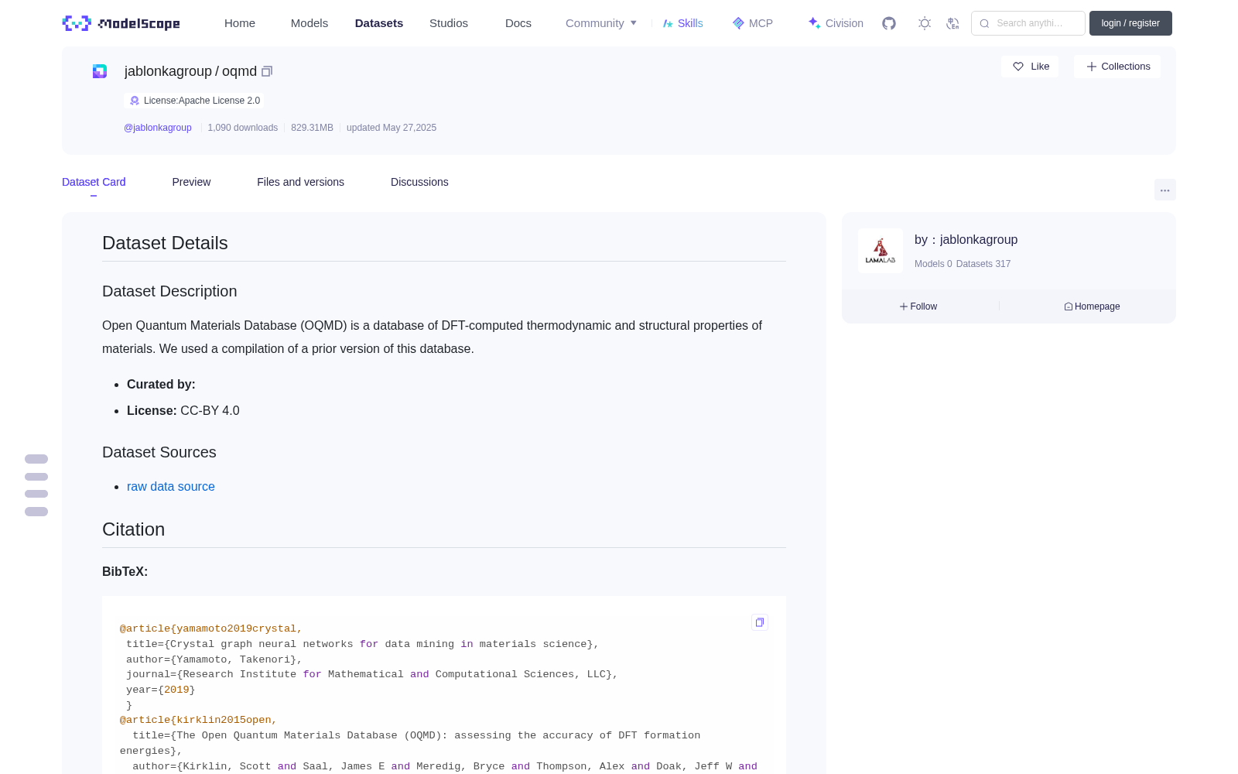Open the three-dots more options menu
1238x774 pixels.
click(1164, 190)
